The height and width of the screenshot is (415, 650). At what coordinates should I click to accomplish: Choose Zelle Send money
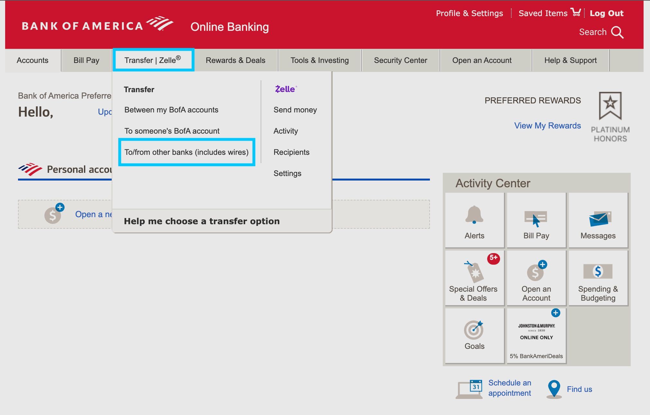tap(295, 110)
